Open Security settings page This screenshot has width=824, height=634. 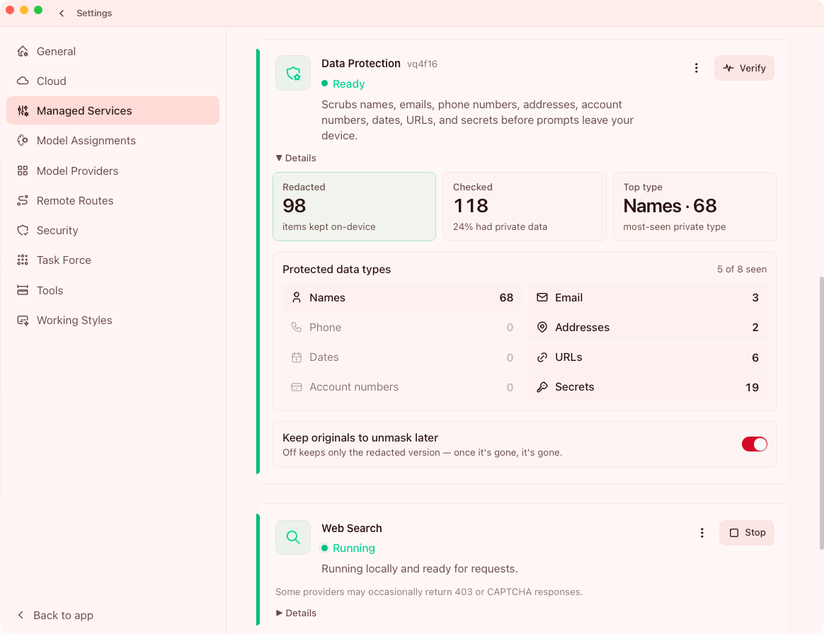click(113, 230)
